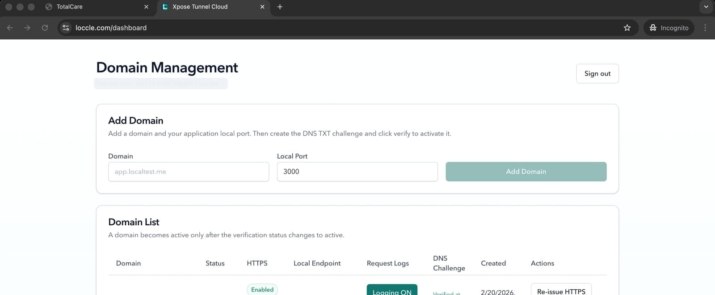Expand the tab search dropdown arrow
This screenshot has height=295, width=715.
click(706, 7)
